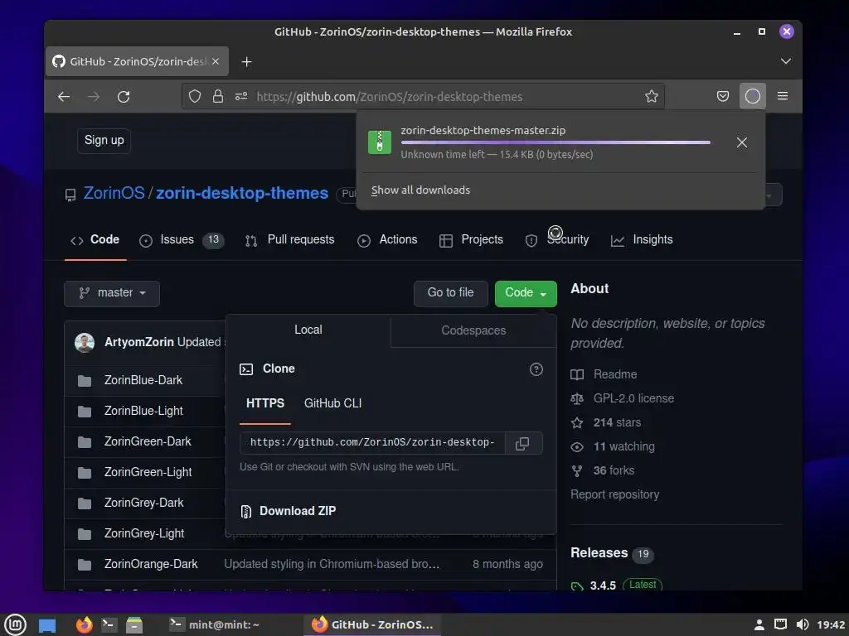The width and height of the screenshot is (849, 636).
Task: Go back with the browser back arrow
Action: 64,97
